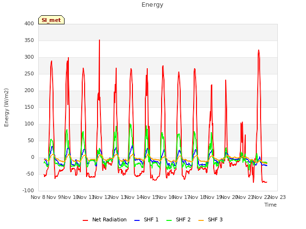Click the 100 y-axis tick label
Screen dimensions: 306x229
tap(29, 124)
